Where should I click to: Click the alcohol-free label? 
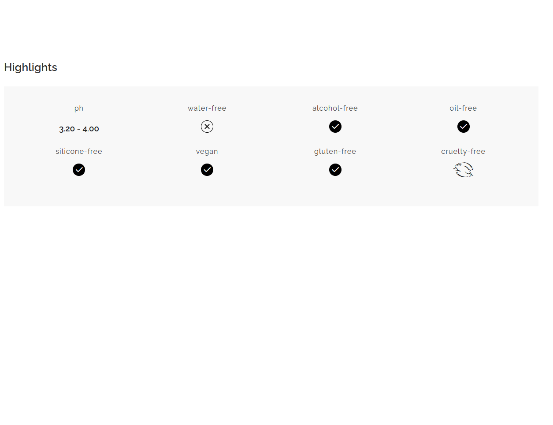point(335,108)
